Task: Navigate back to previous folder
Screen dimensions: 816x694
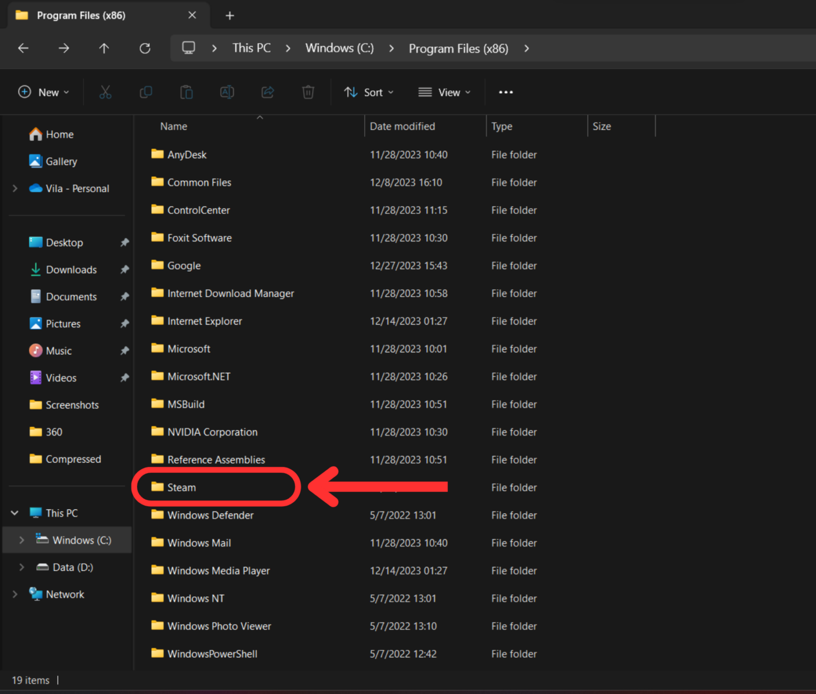Action: point(23,48)
